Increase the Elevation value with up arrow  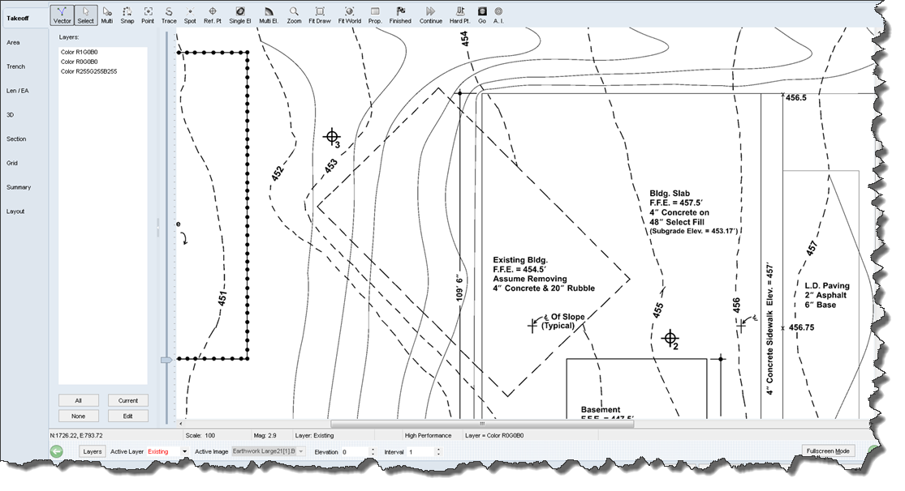(x=373, y=450)
